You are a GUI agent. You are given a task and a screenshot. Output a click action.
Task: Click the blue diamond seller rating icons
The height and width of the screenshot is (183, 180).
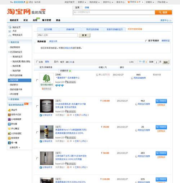pos(59,86)
